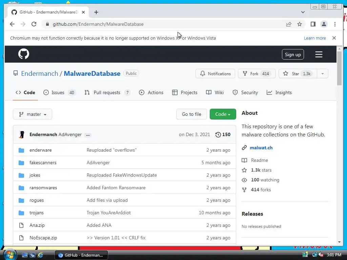The height and width of the screenshot is (260, 347).
Task: Dismiss the Chromium unsupported warning bar
Action: (x=334, y=38)
